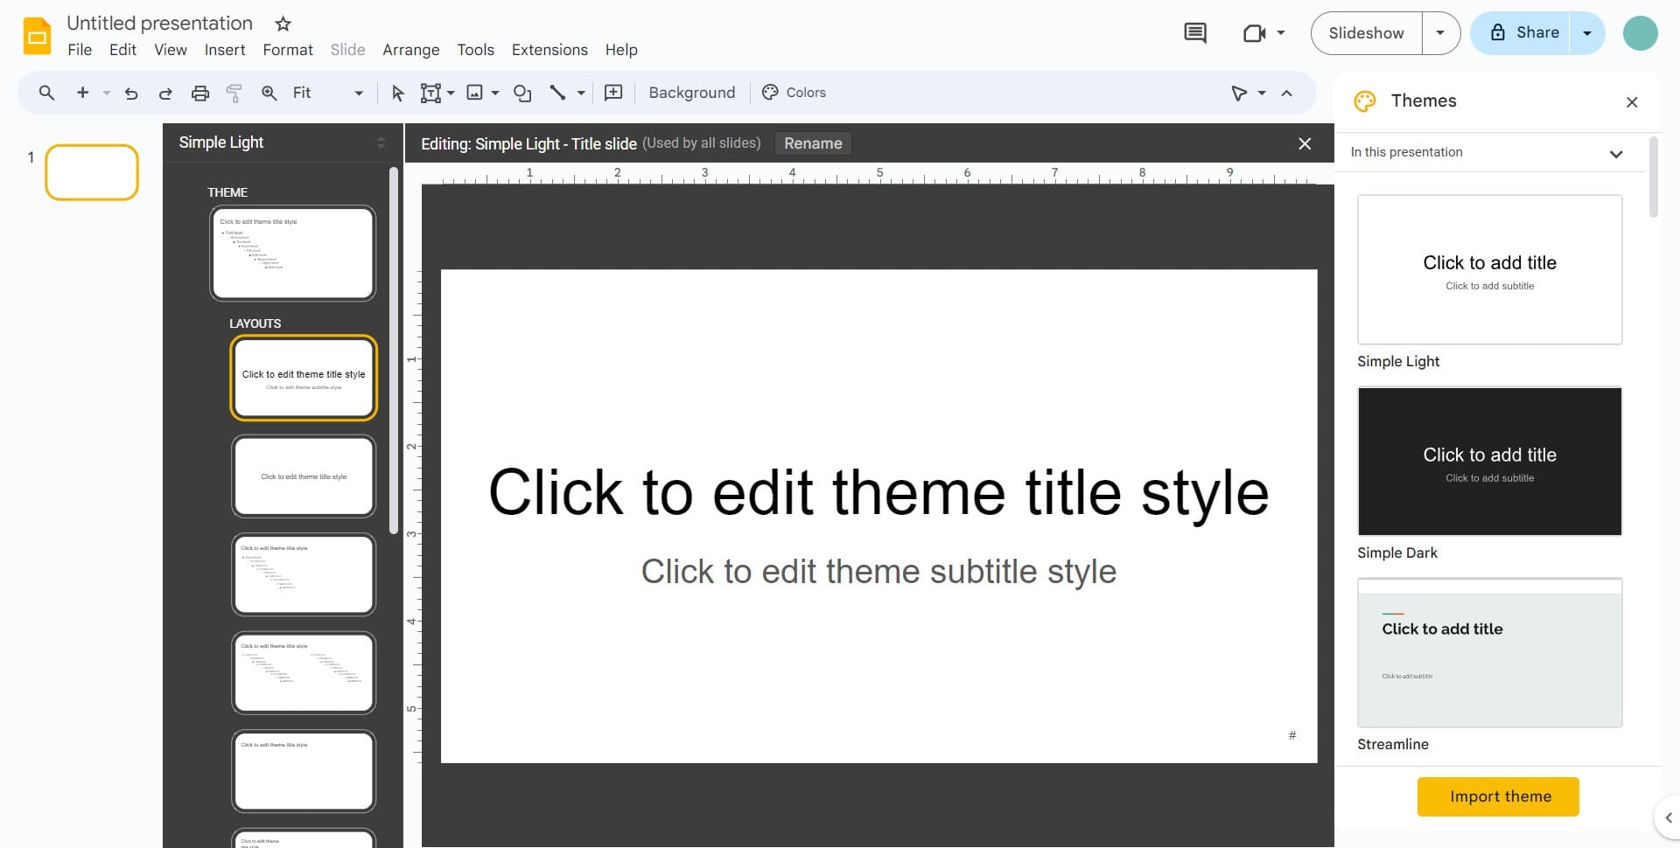Open the Colors theme palette
Screen dimensions: 1680x848
(794, 93)
